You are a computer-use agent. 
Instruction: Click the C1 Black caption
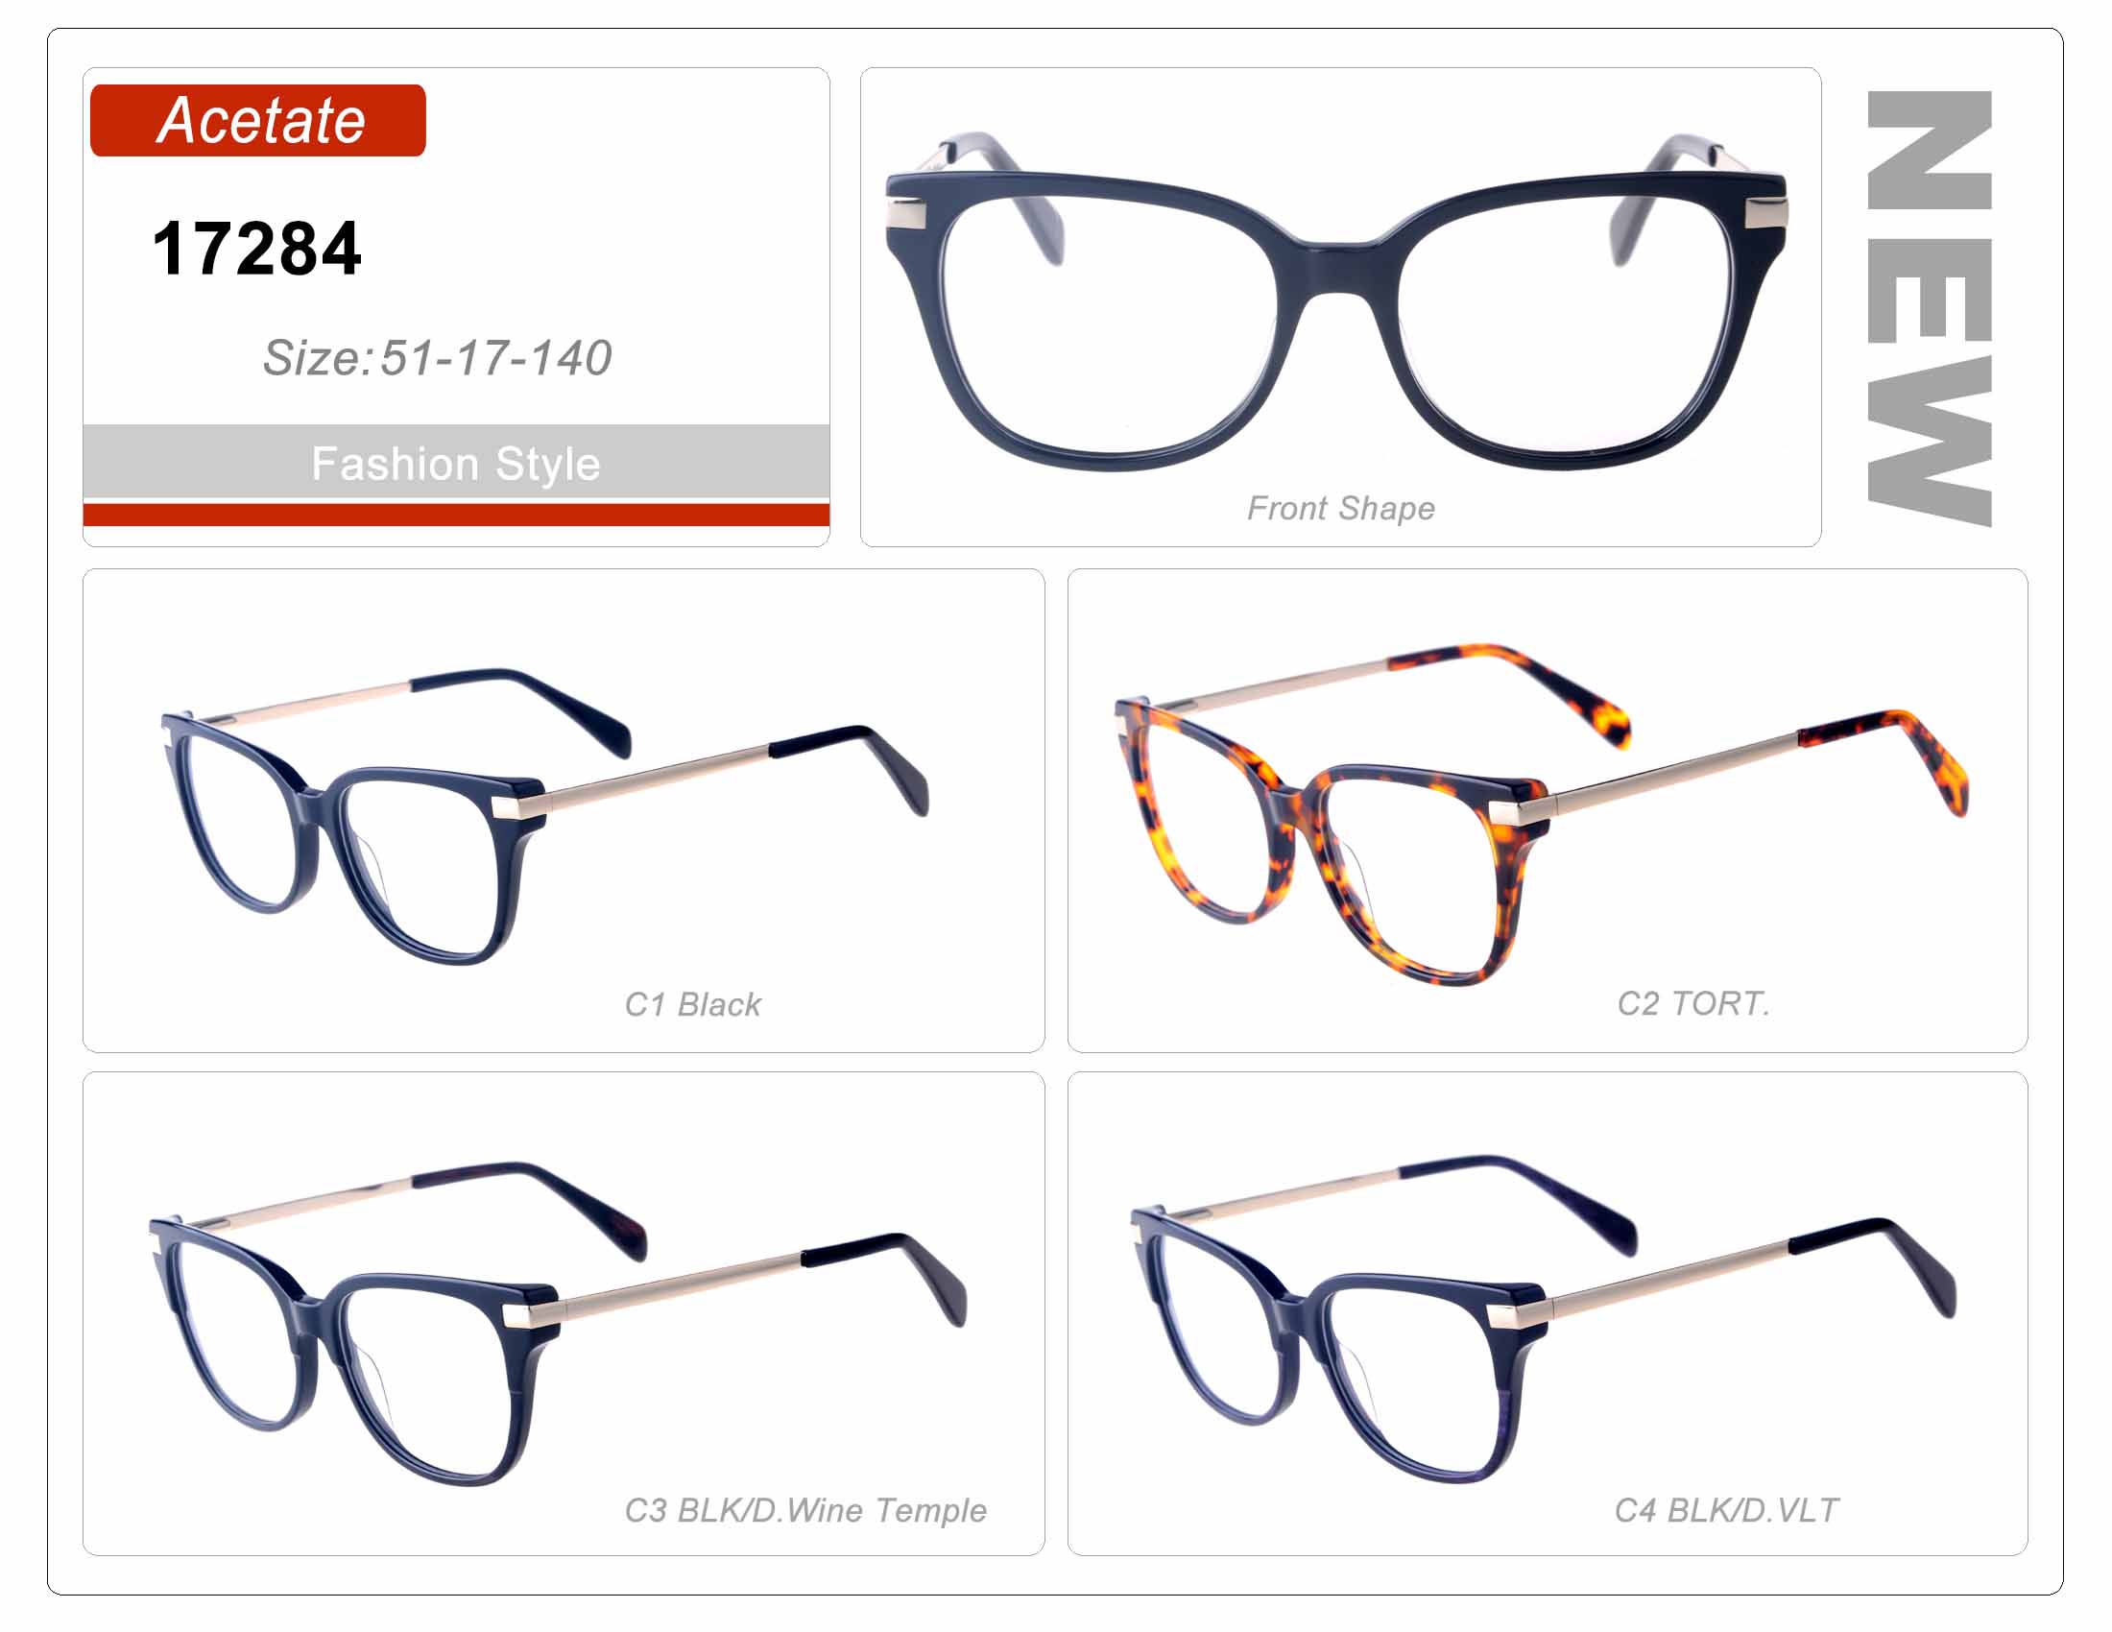point(692,1004)
